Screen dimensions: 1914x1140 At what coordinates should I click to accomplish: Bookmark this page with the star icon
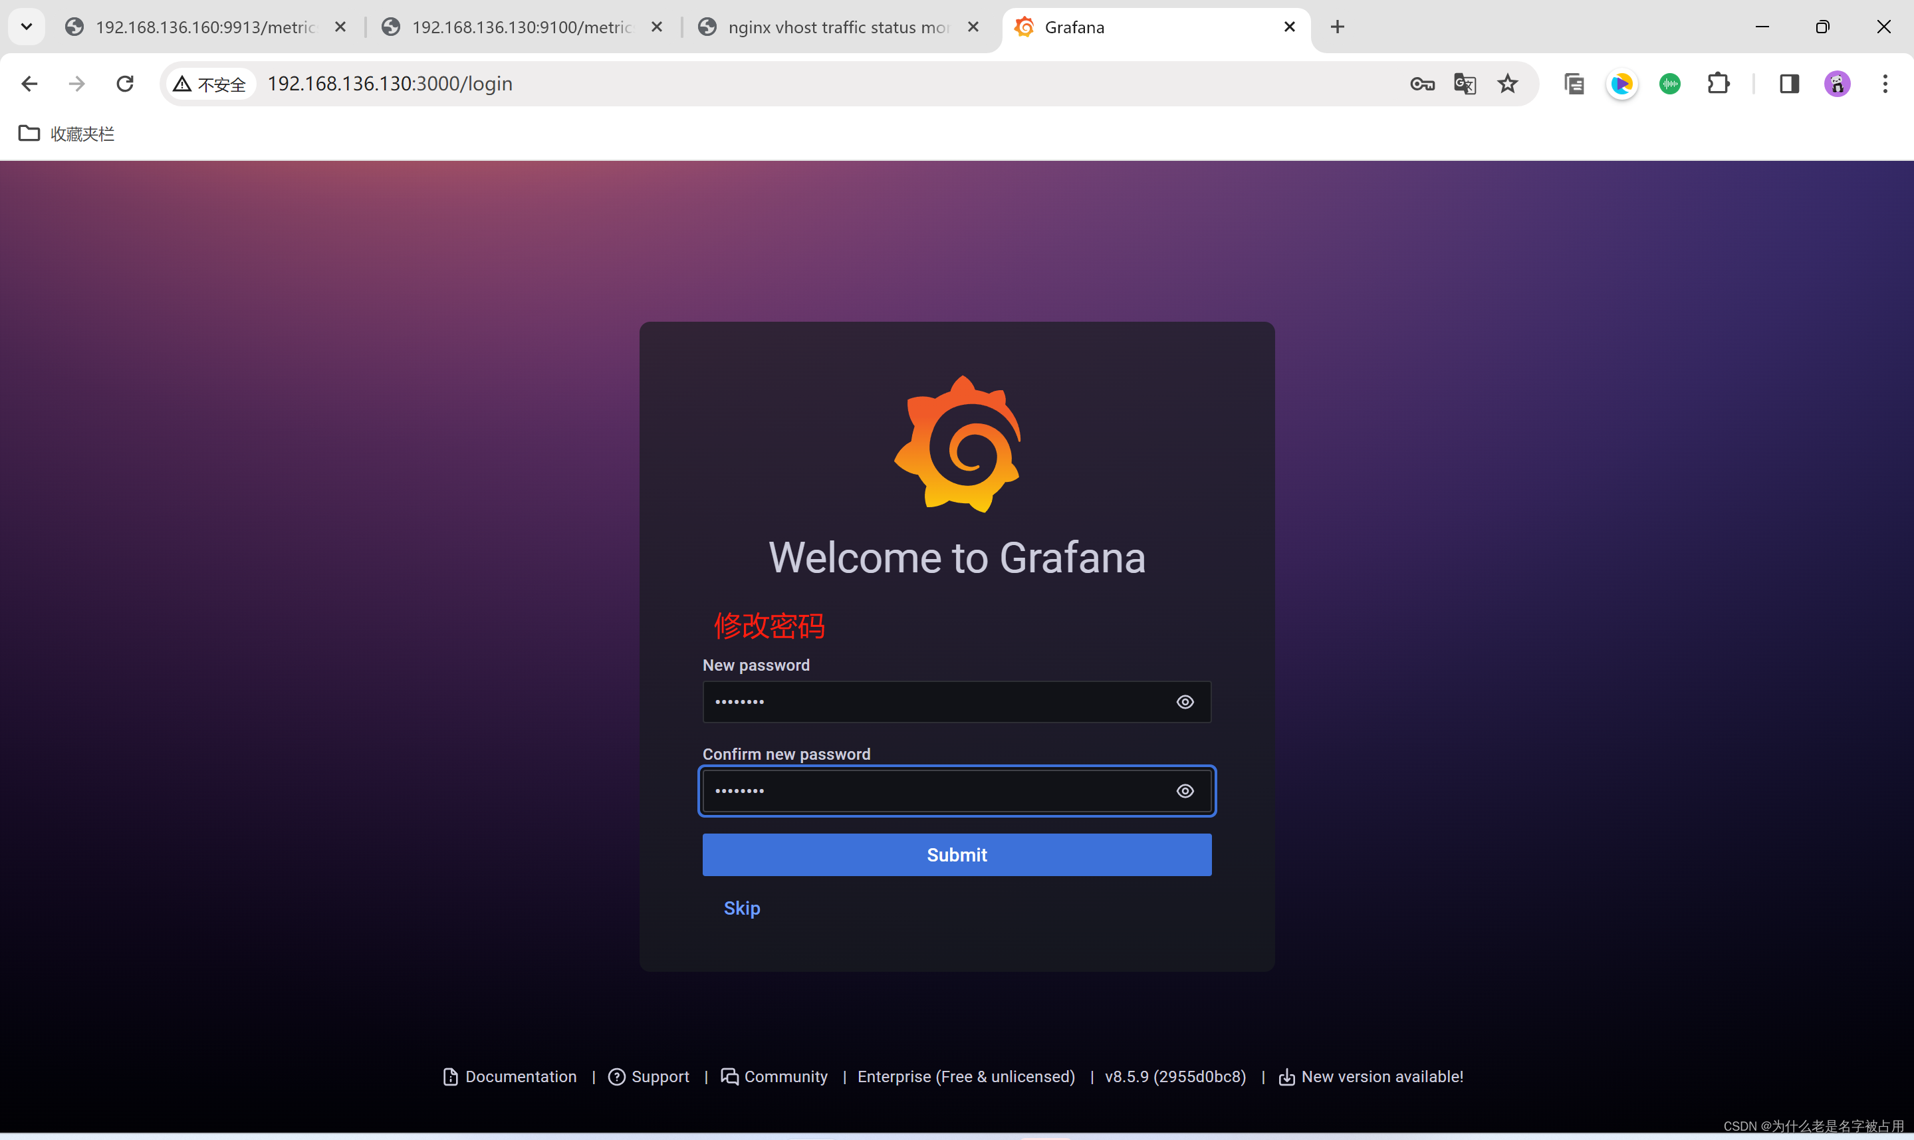pyautogui.click(x=1508, y=84)
